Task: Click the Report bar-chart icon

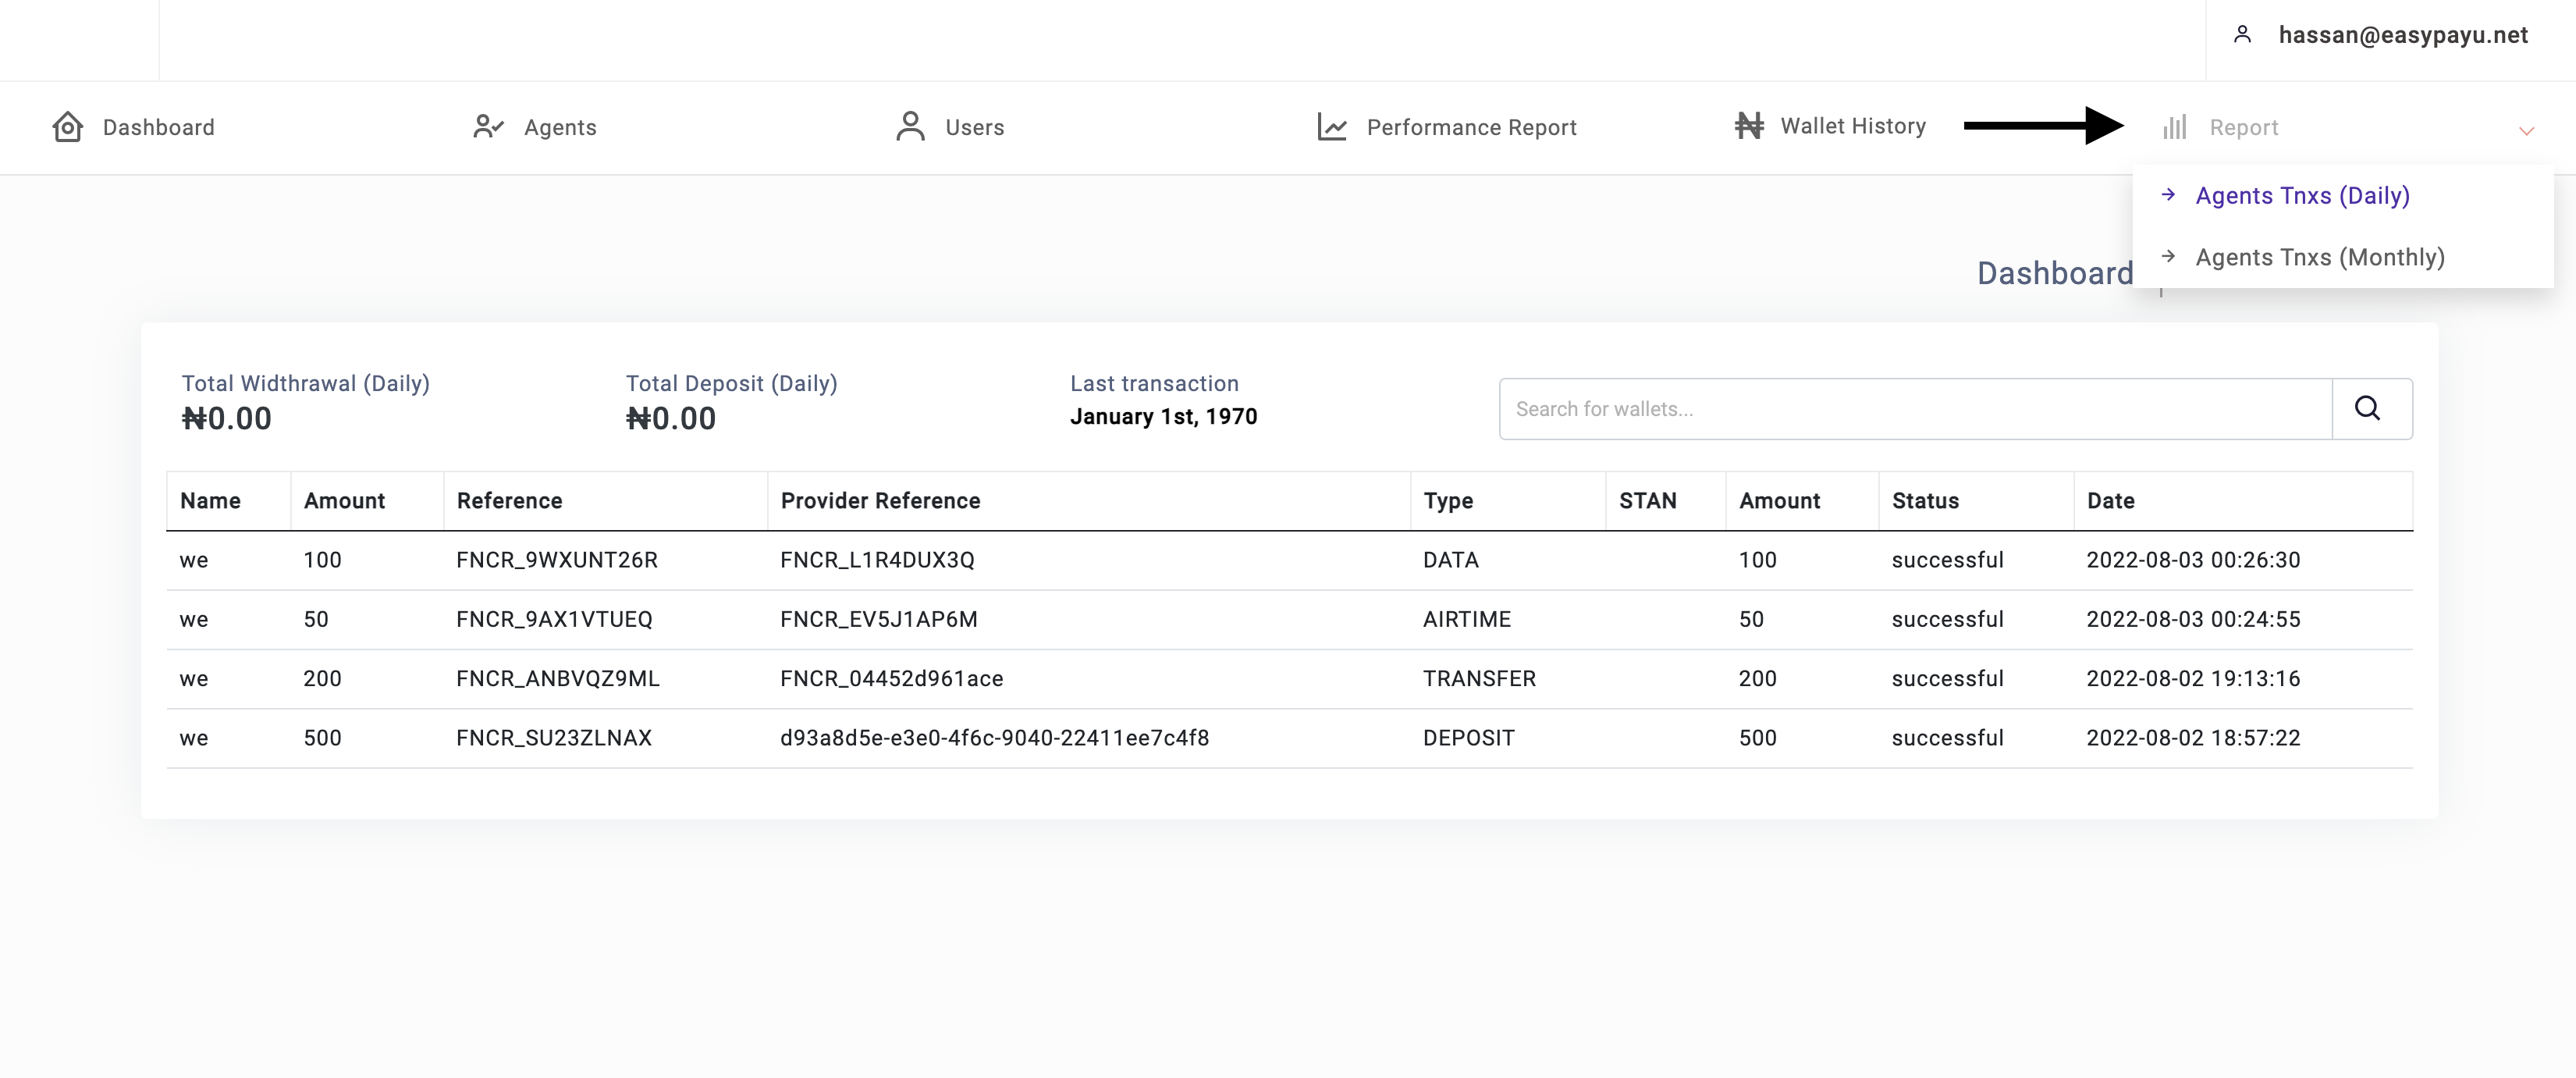Action: click(2174, 127)
